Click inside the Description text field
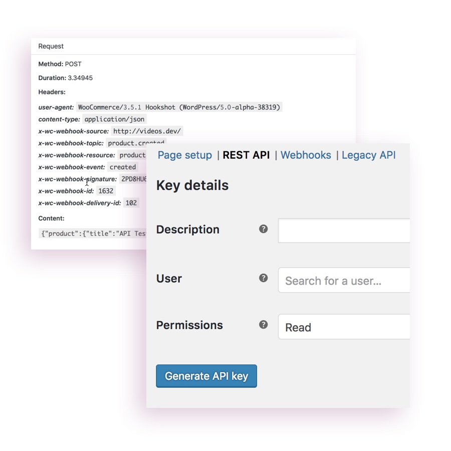Image resolution: width=451 pixels, height=451 pixels. point(344,231)
